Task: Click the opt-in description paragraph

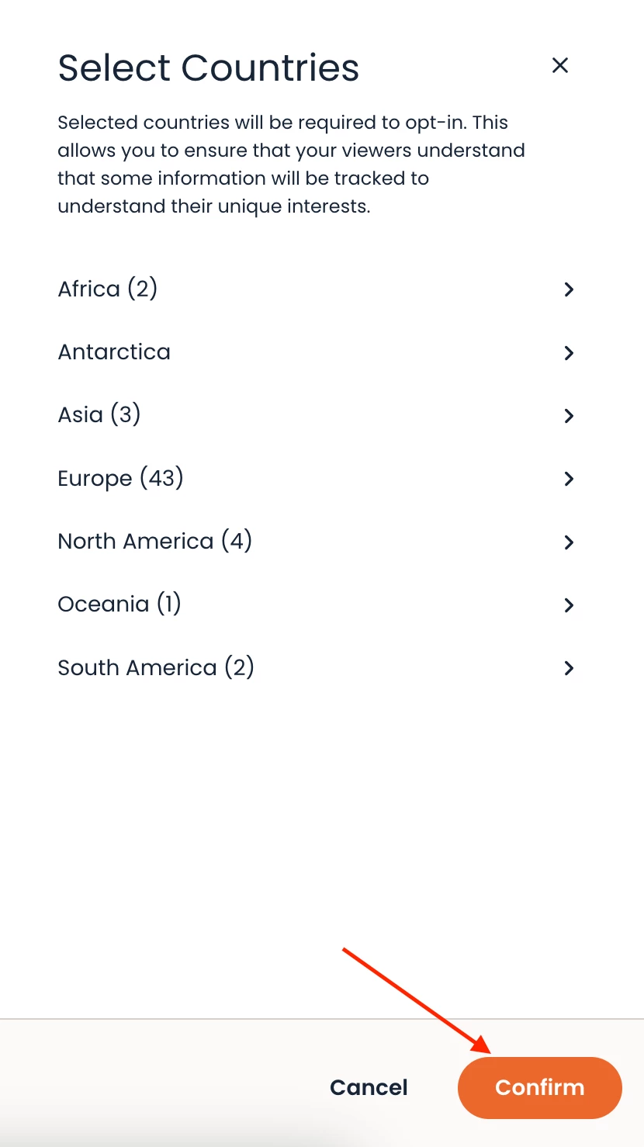Action: 291,165
